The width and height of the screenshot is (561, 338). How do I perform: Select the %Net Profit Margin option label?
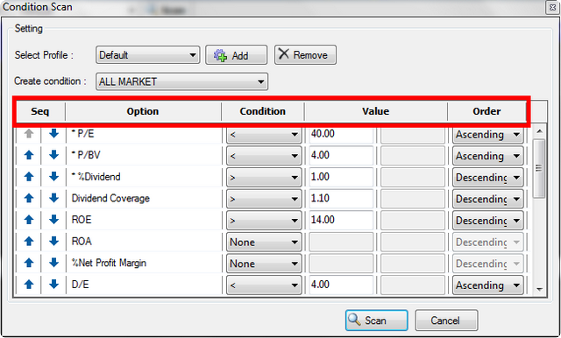coord(109,264)
